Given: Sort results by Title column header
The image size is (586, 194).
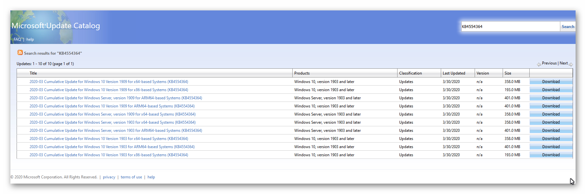Looking at the screenshot, I should pyautogui.click(x=33, y=73).
